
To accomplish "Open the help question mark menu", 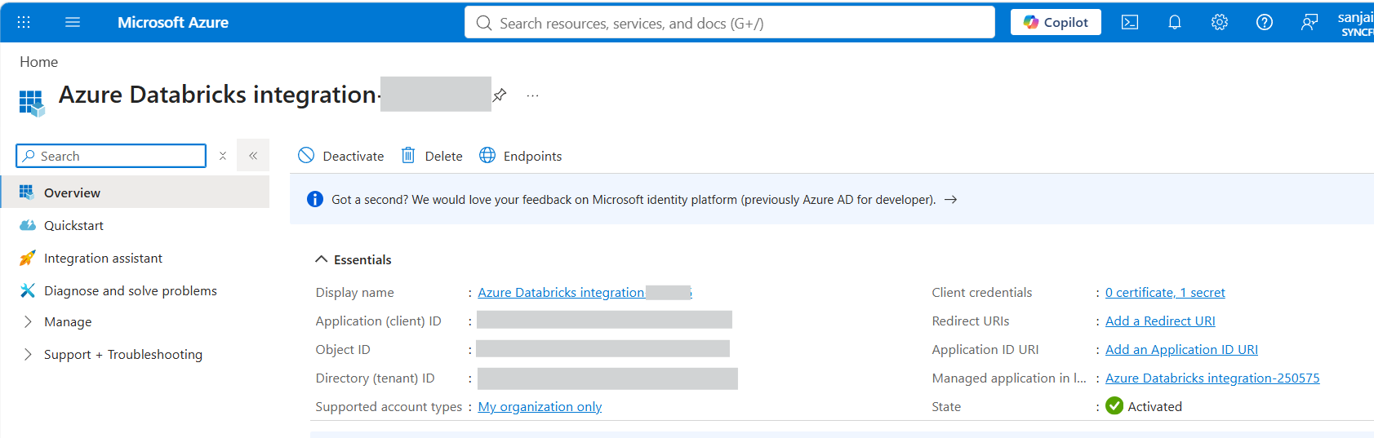I will (1265, 23).
